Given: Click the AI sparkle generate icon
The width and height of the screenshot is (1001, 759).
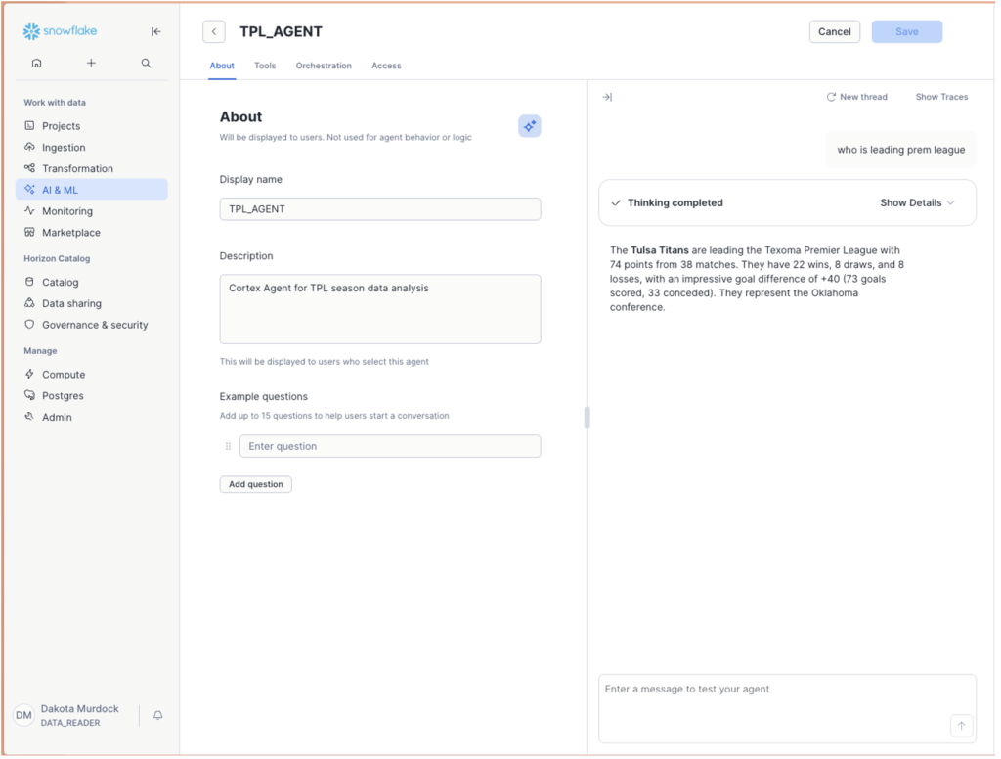Looking at the screenshot, I should point(529,126).
